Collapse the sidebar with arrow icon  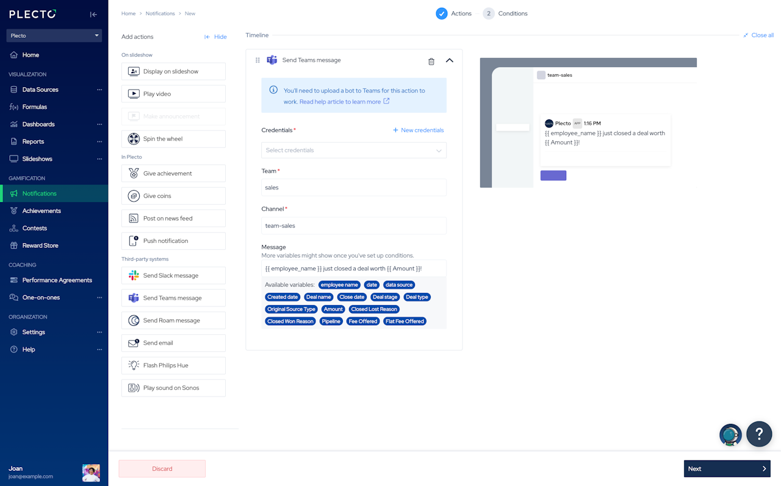(x=93, y=14)
